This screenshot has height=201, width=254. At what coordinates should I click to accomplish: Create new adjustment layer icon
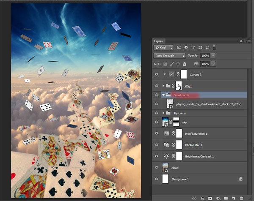pyautogui.click(x=218, y=198)
